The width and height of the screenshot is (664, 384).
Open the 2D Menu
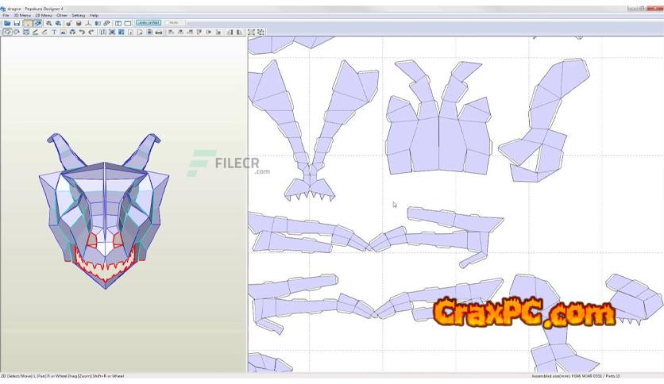[43, 15]
